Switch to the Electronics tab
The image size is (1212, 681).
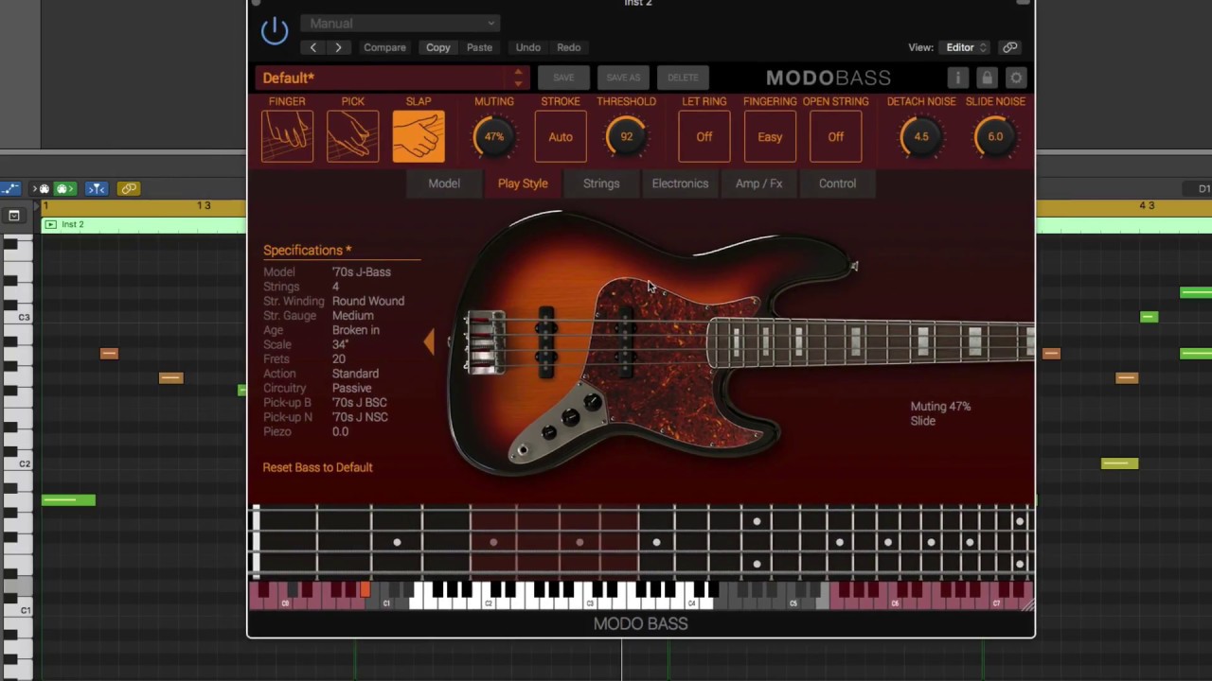pyautogui.click(x=680, y=183)
